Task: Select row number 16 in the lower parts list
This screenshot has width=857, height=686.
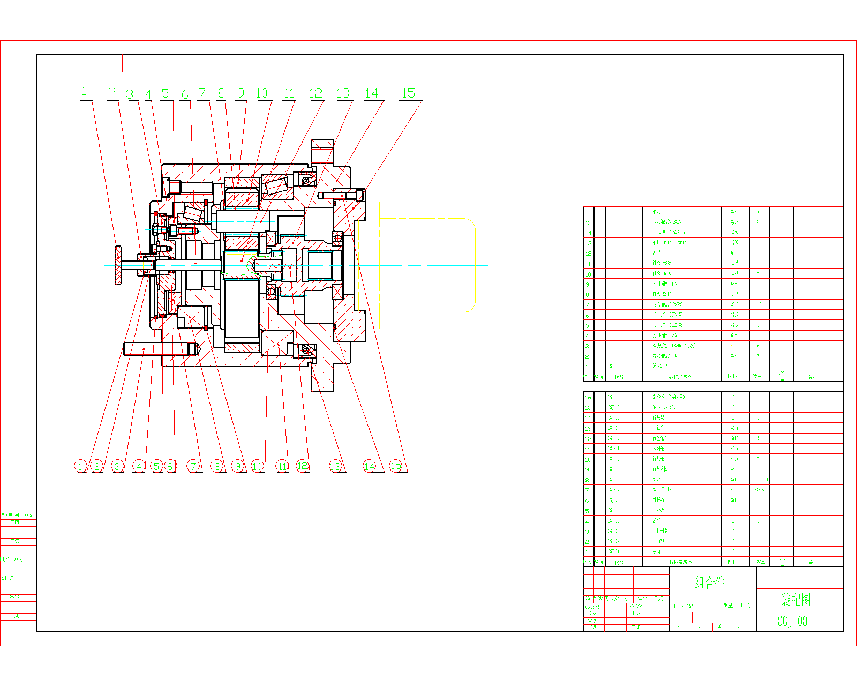Action: point(588,397)
